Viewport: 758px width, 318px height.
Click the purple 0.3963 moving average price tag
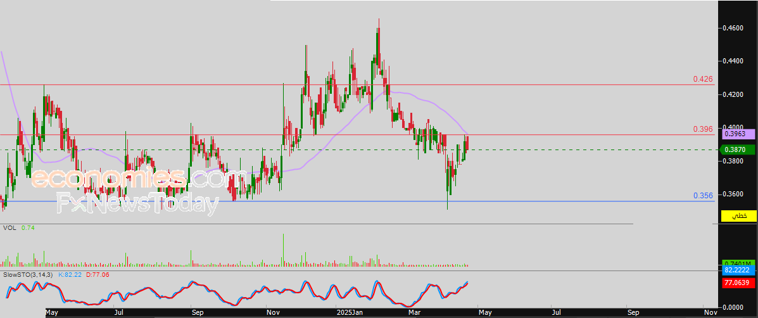(738, 134)
